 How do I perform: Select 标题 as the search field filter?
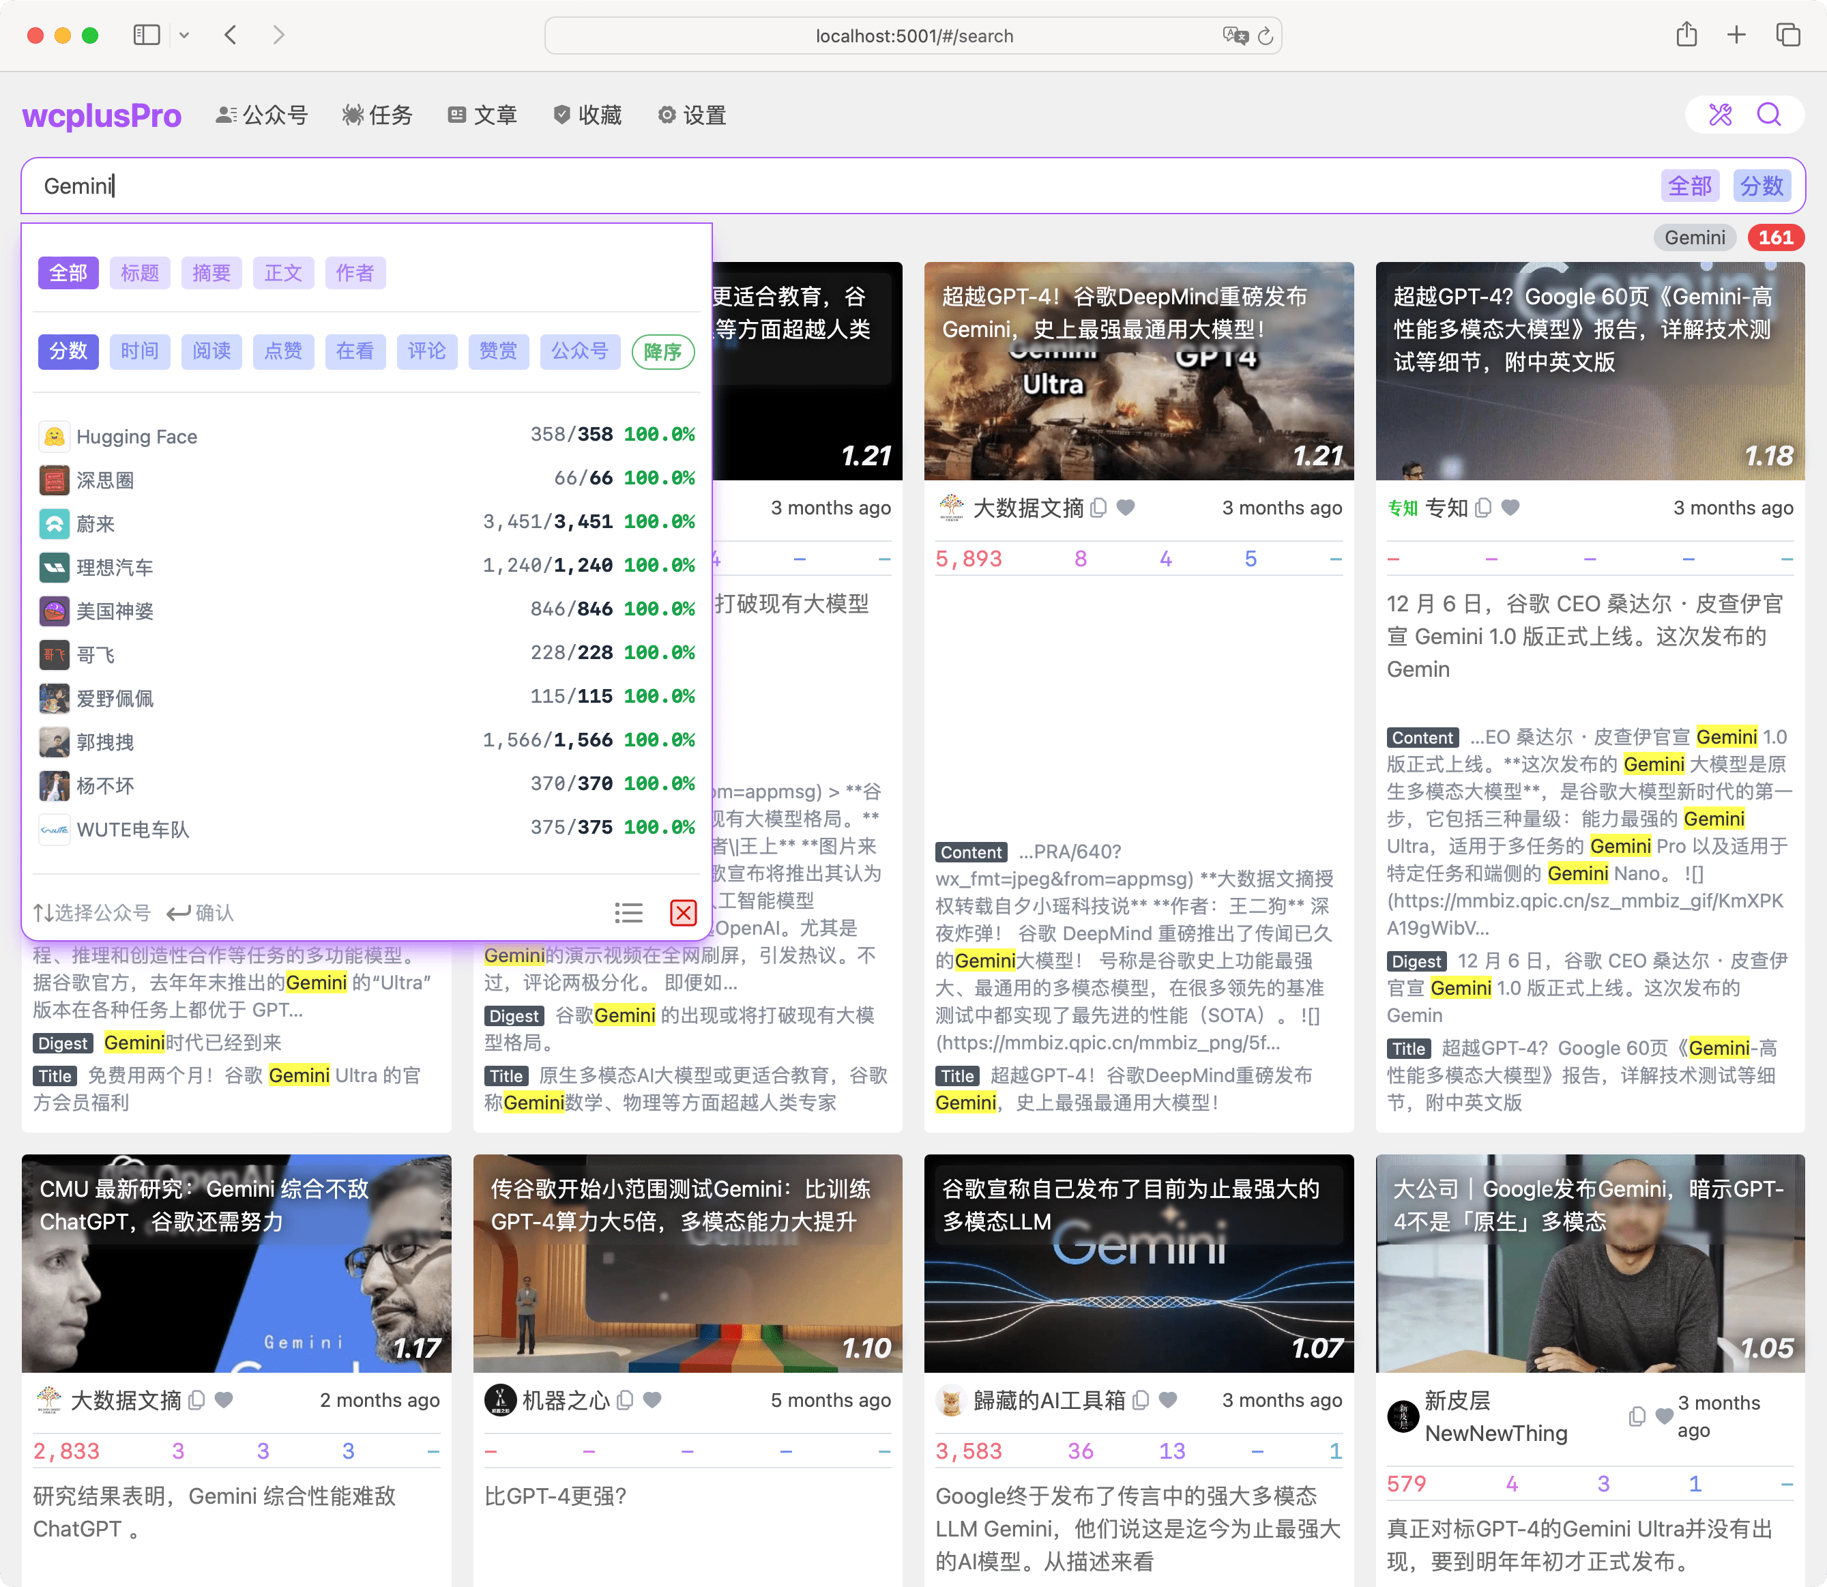(139, 273)
